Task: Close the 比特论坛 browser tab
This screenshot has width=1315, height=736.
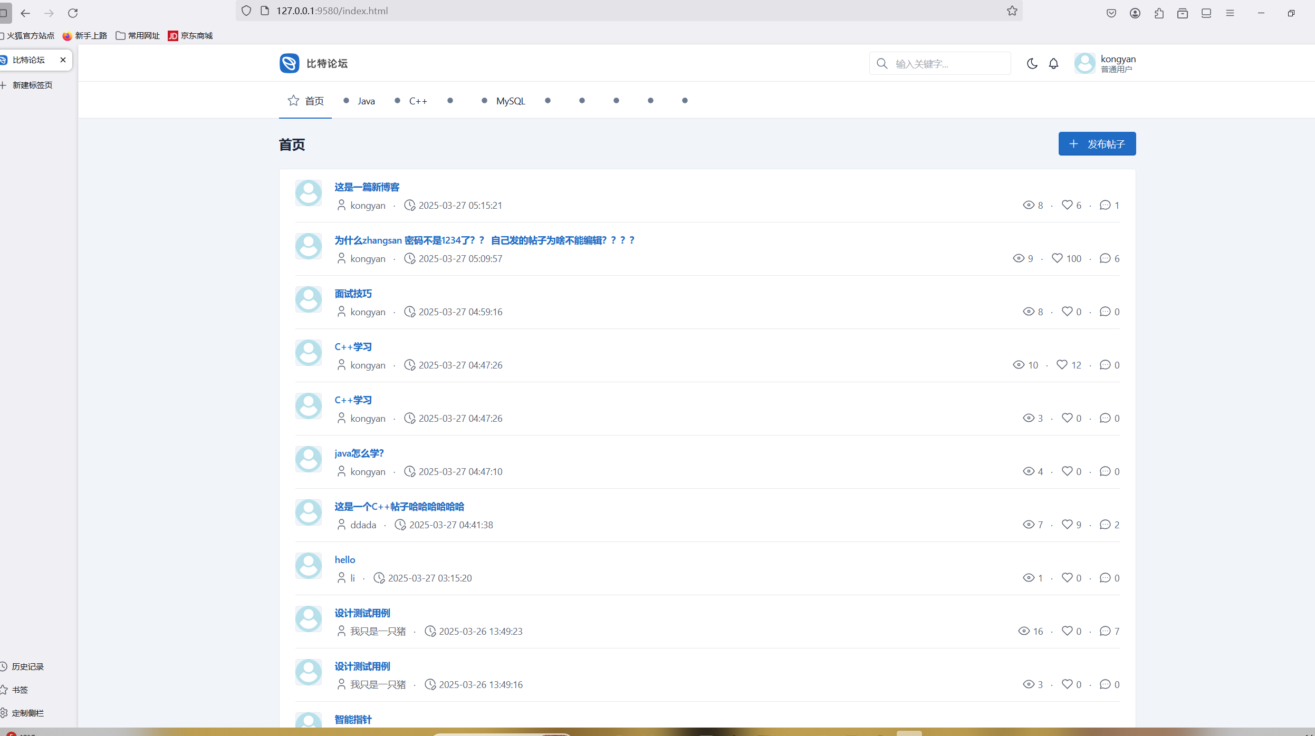Action: click(63, 60)
